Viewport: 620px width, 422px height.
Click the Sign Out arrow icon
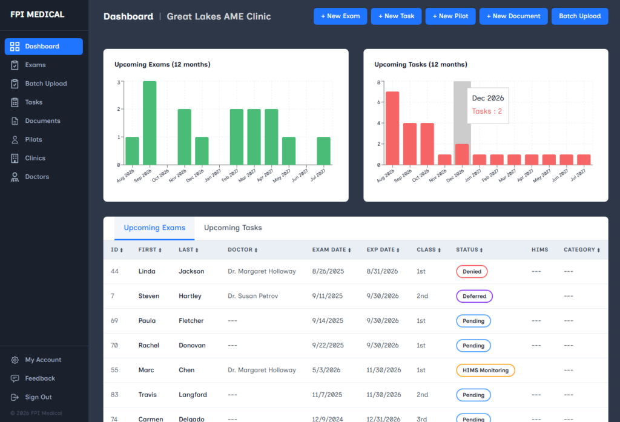pos(15,397)
